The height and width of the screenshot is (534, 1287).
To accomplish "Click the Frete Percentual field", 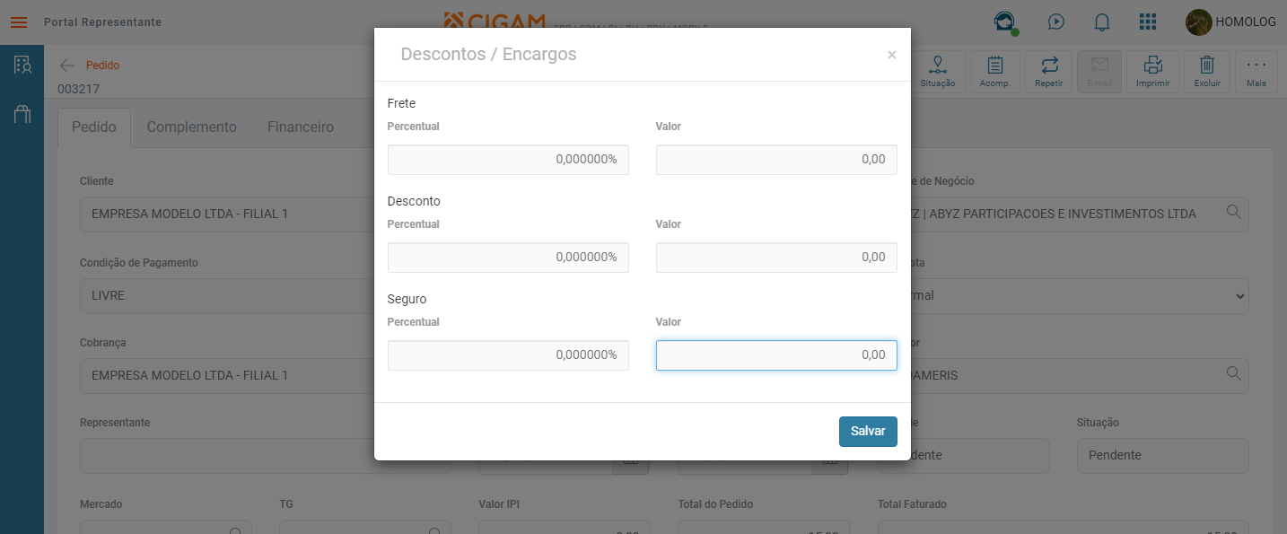I will (x=508, y=160).
